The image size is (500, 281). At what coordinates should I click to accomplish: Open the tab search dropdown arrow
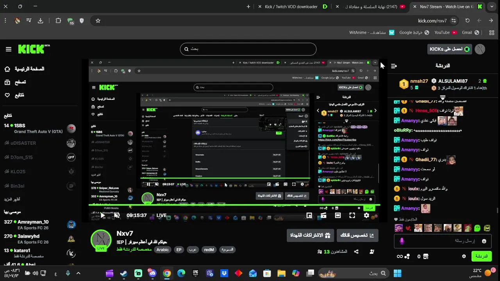[492, 7]
